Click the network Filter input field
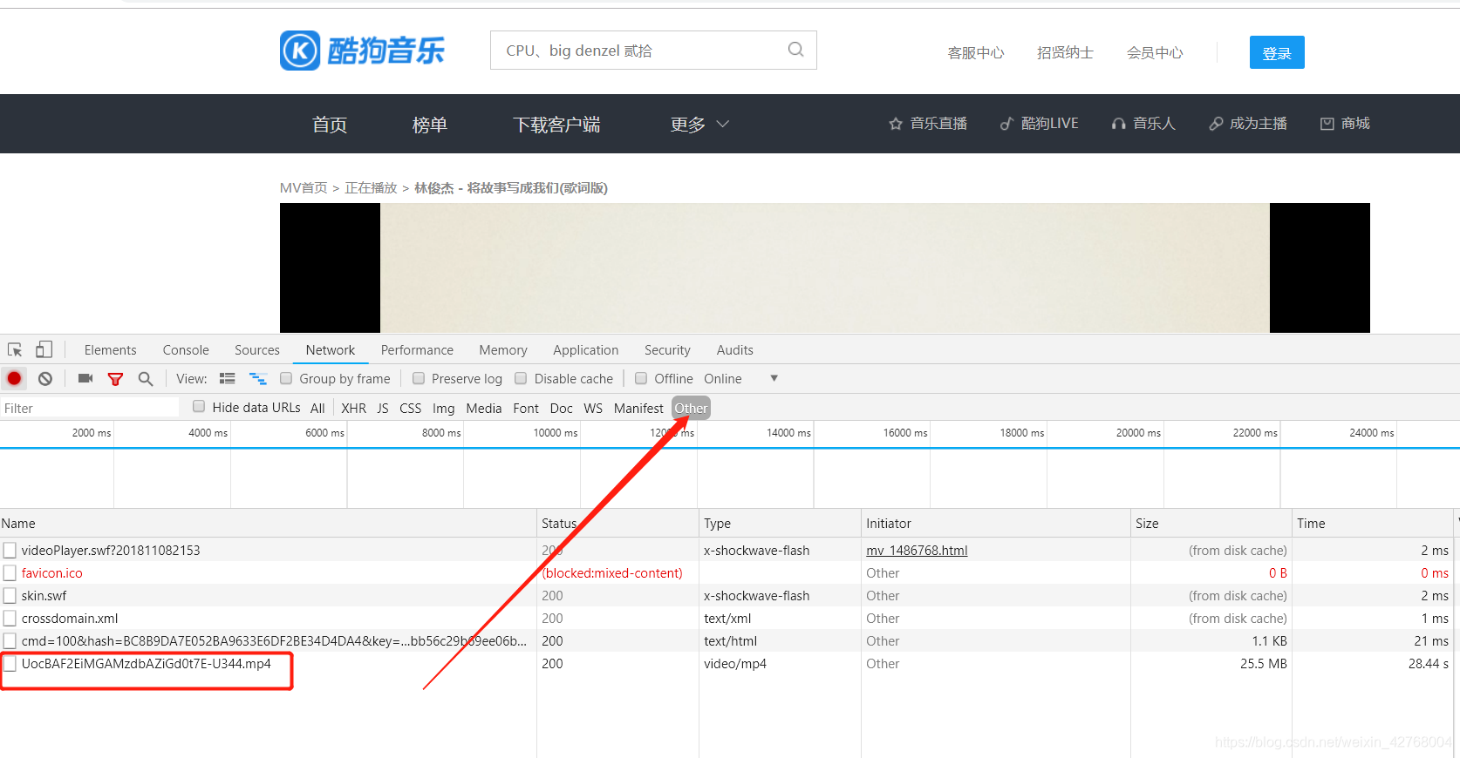The height and width of the screenshot is (758, 1460). click(x=89, y=408)
